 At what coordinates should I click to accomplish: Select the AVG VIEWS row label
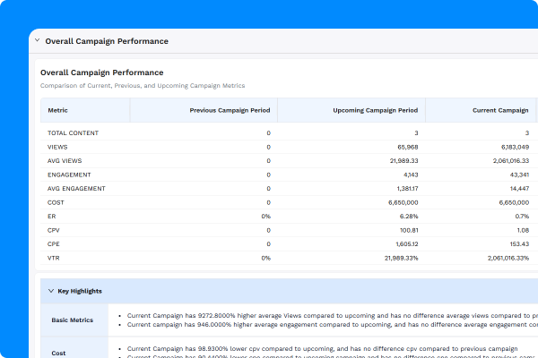(x=64, y=160)
